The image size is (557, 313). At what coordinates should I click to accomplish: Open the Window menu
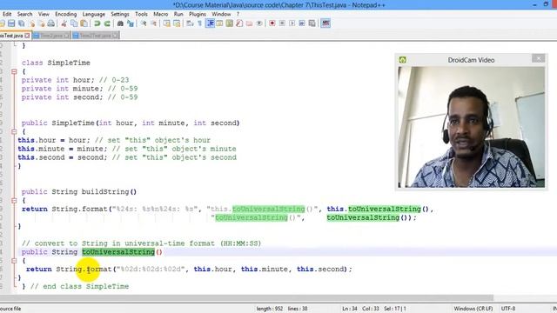pos(221,14)
